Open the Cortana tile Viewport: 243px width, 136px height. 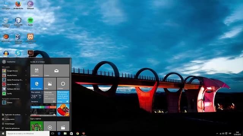click(x=63, y=84)
